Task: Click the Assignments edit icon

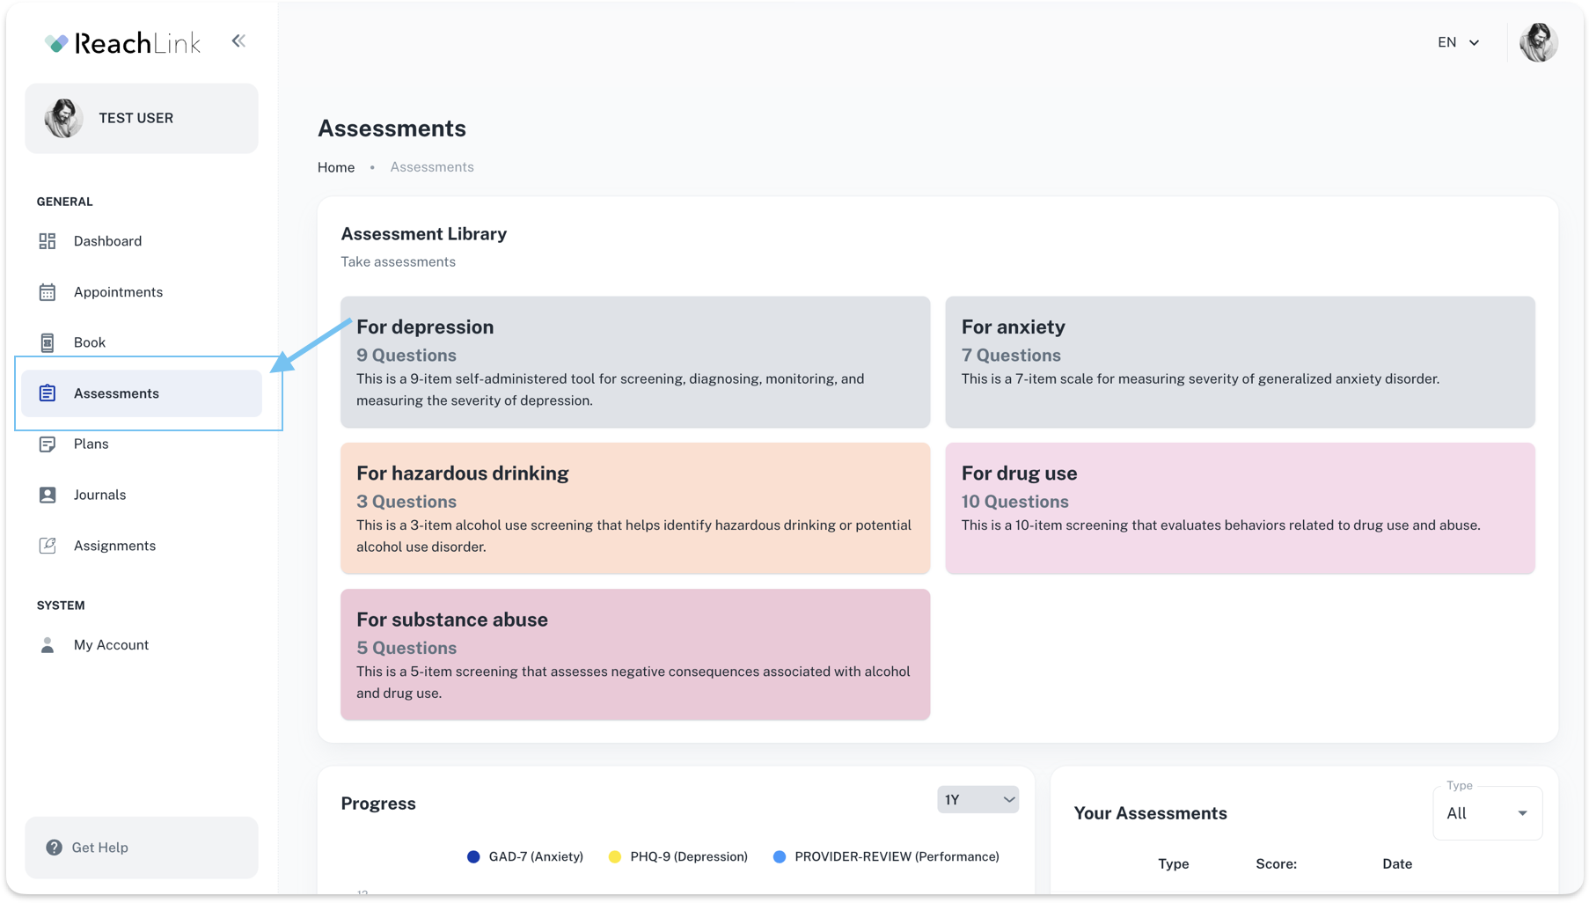Action: pos(48,546)
